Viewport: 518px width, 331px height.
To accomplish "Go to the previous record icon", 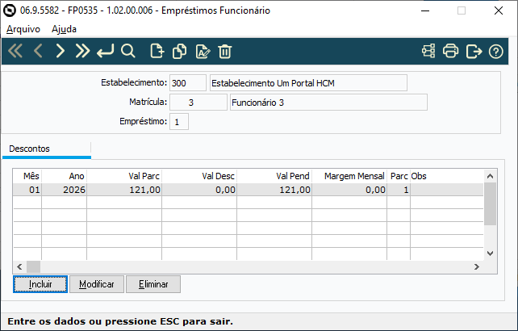I will (x=38, y=51).
